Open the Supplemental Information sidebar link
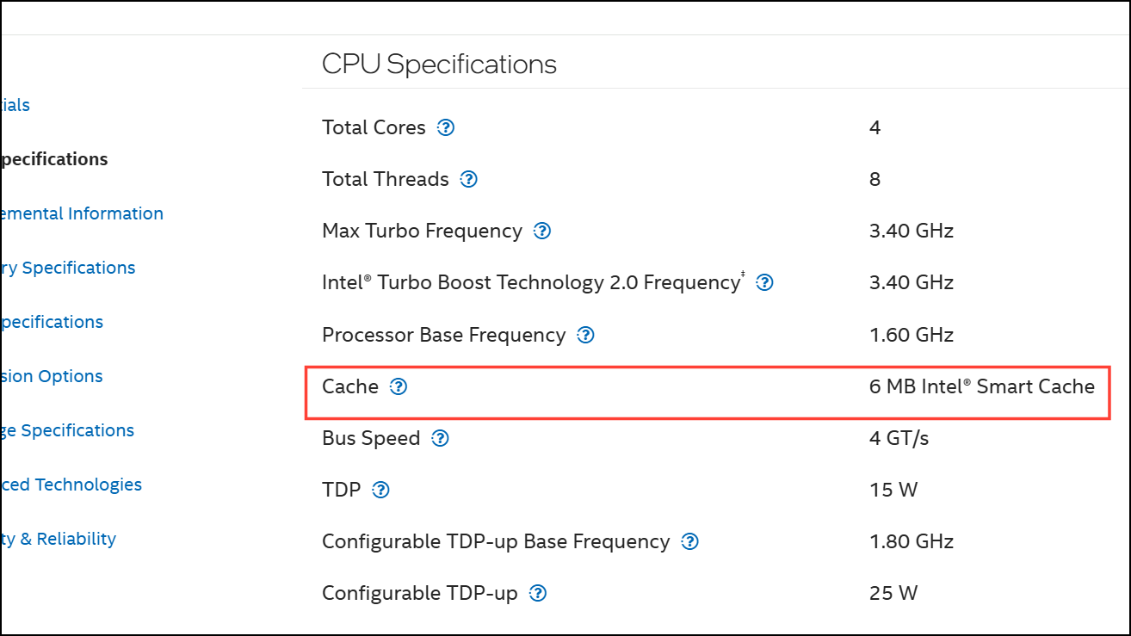The image size is (1131, 636). coord(82,213)
